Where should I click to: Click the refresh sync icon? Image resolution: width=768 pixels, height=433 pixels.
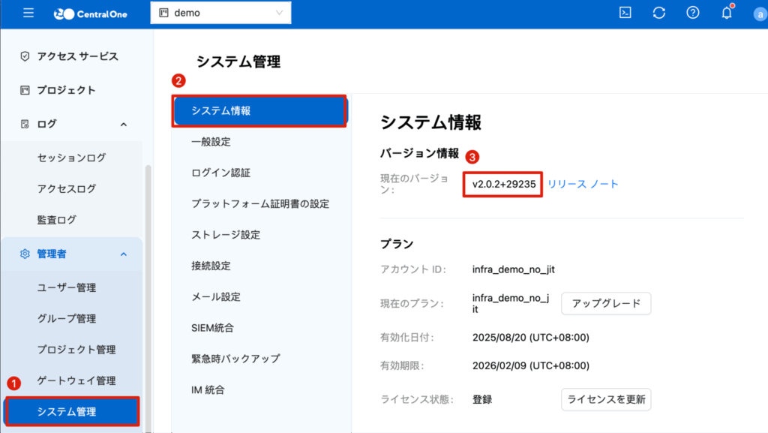pos(659,13)
